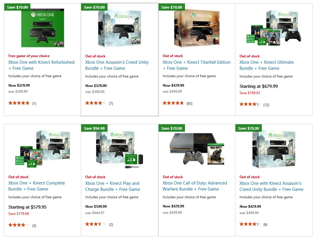The width and height of the screenshot is (316, 241).
Task: View star rating with 2 reviews
Action: tap(99, 224)
